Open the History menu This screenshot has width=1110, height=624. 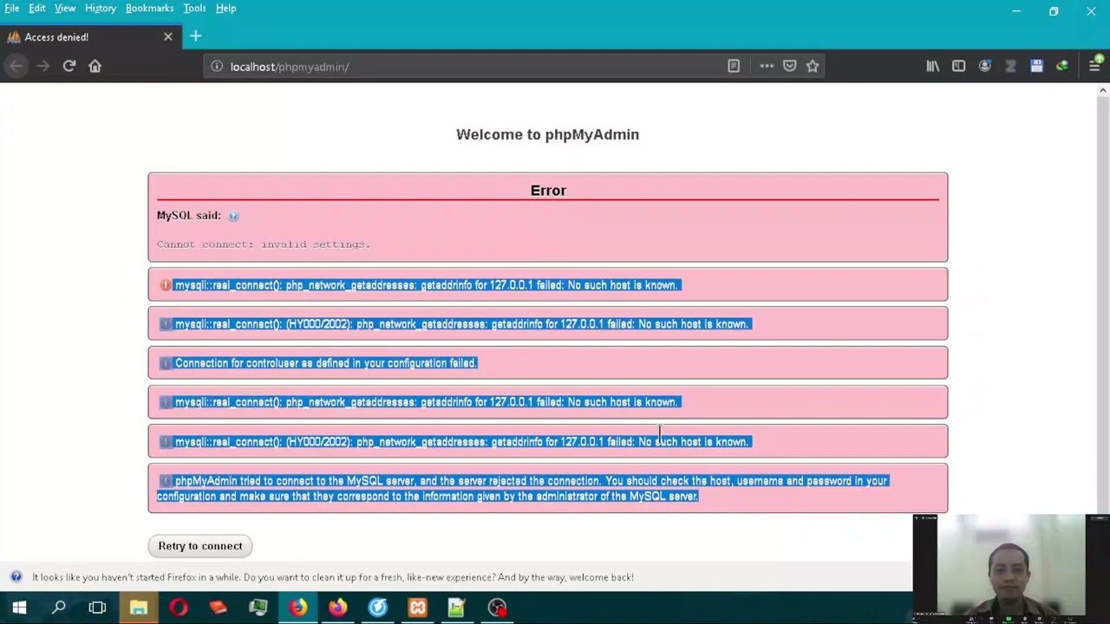pos(101,8)
